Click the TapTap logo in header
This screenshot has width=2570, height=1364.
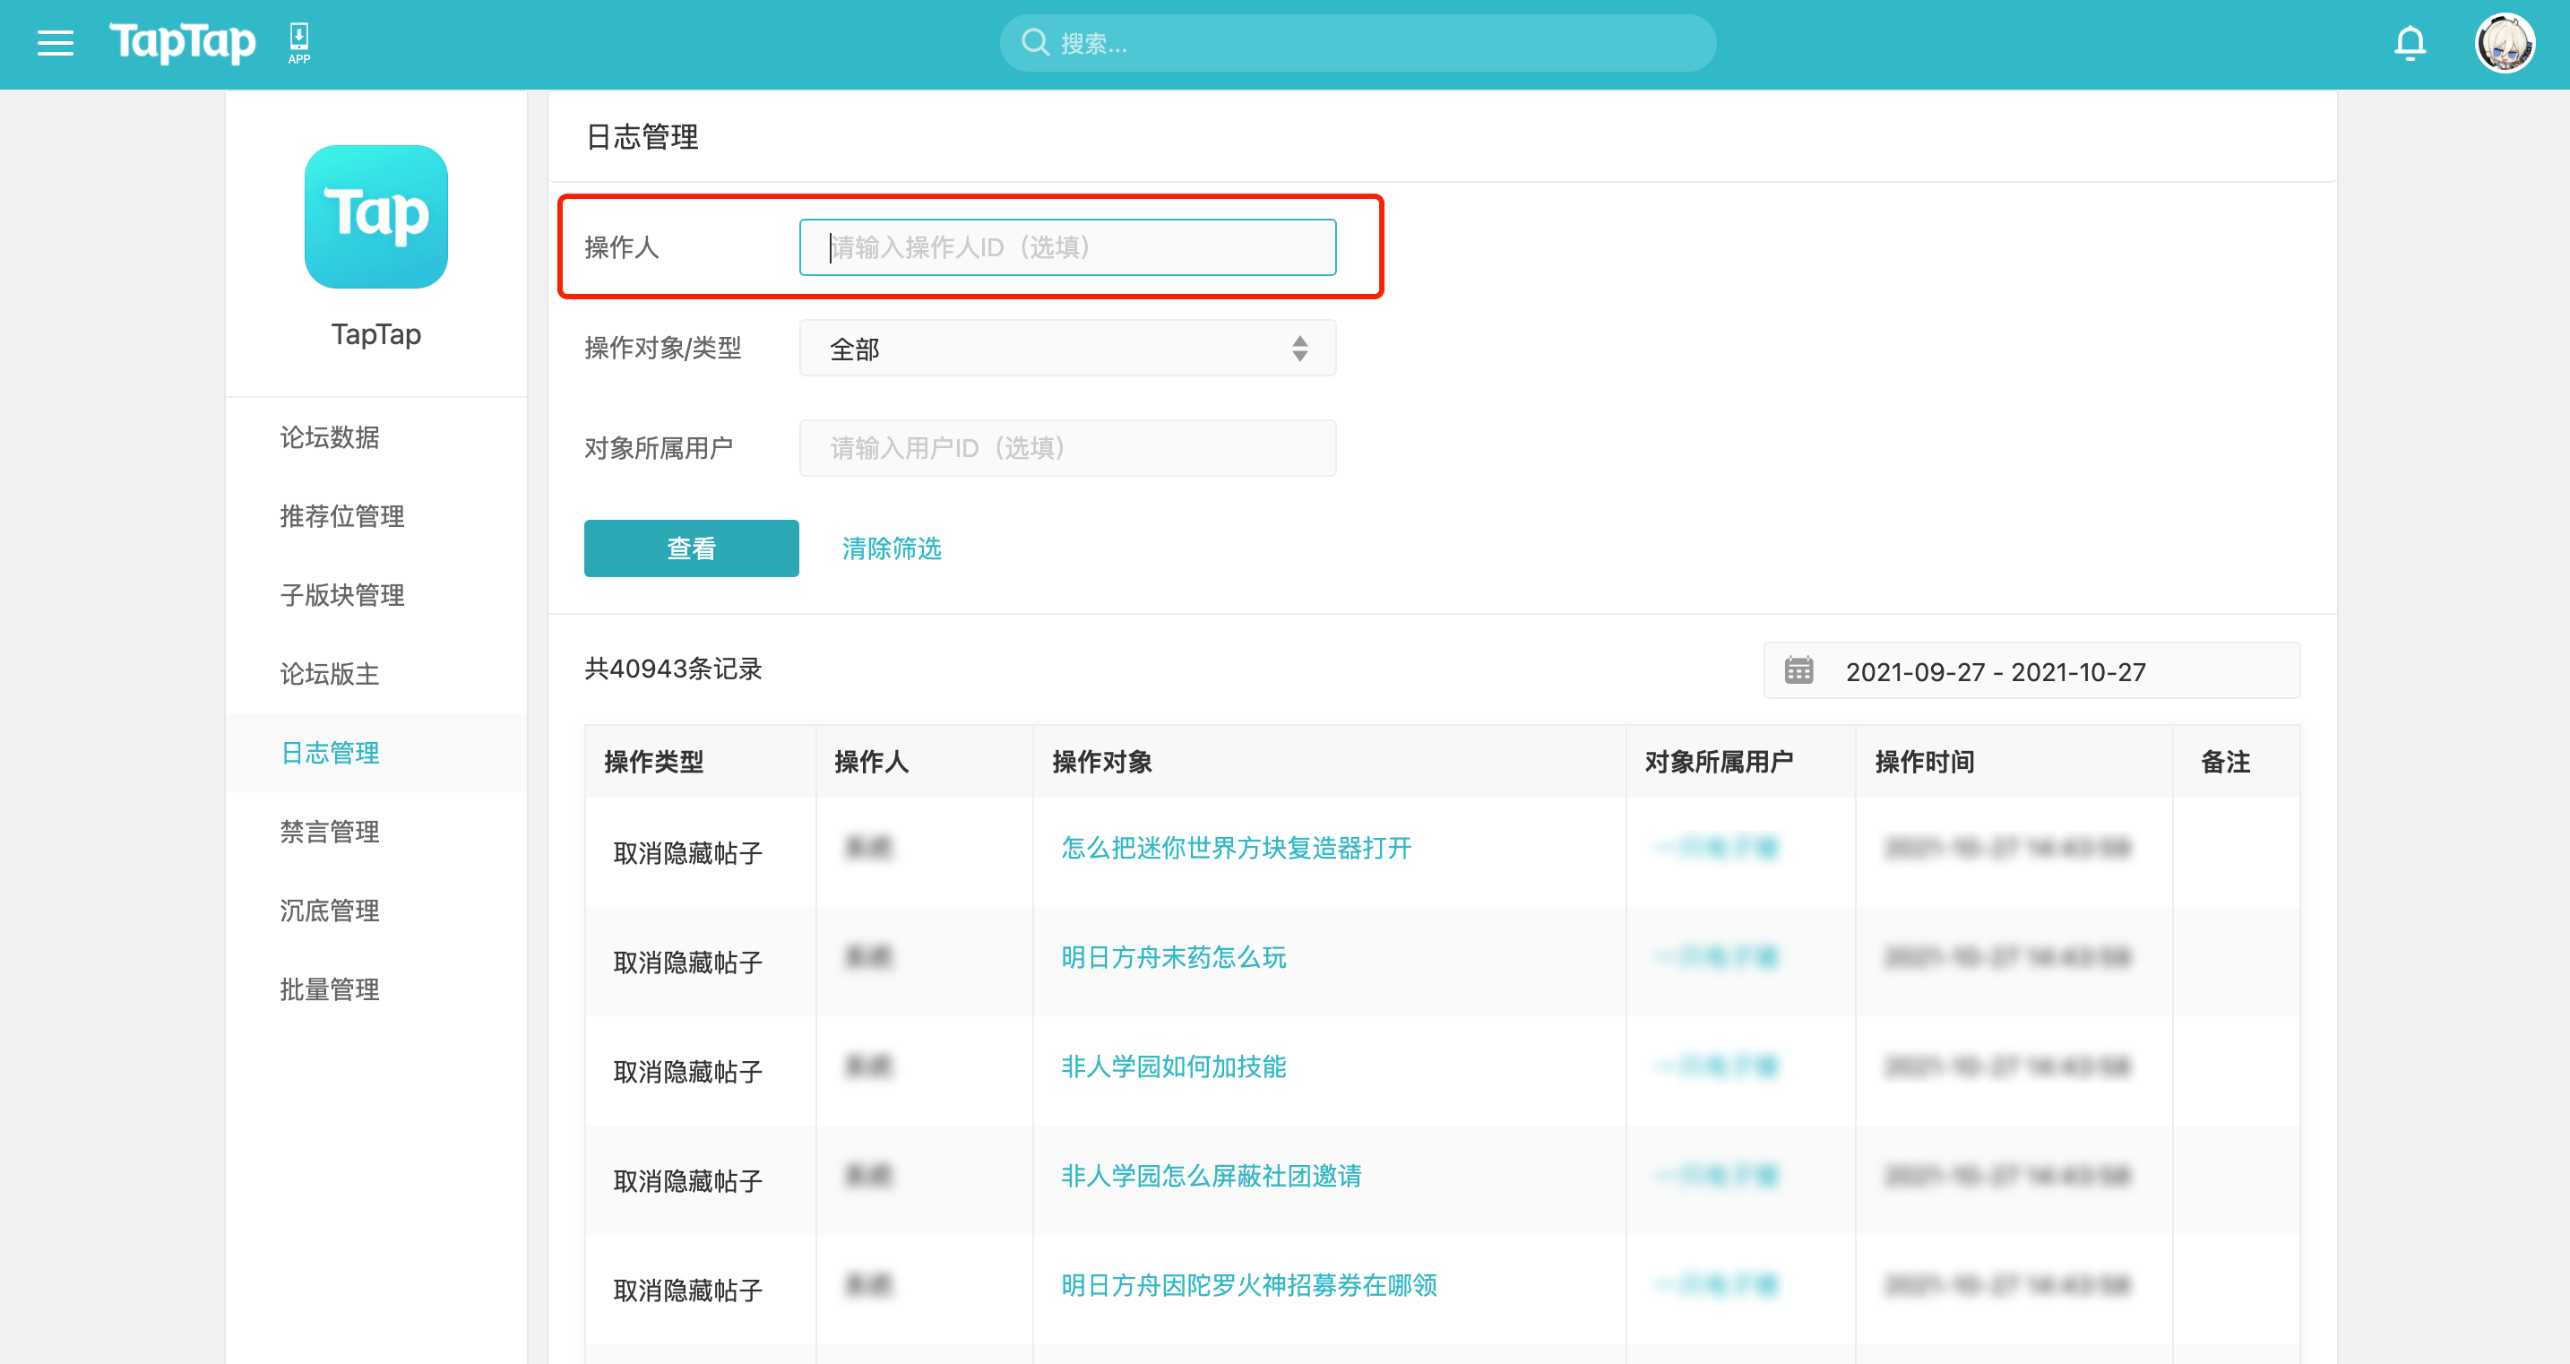(x=183, y=43)
